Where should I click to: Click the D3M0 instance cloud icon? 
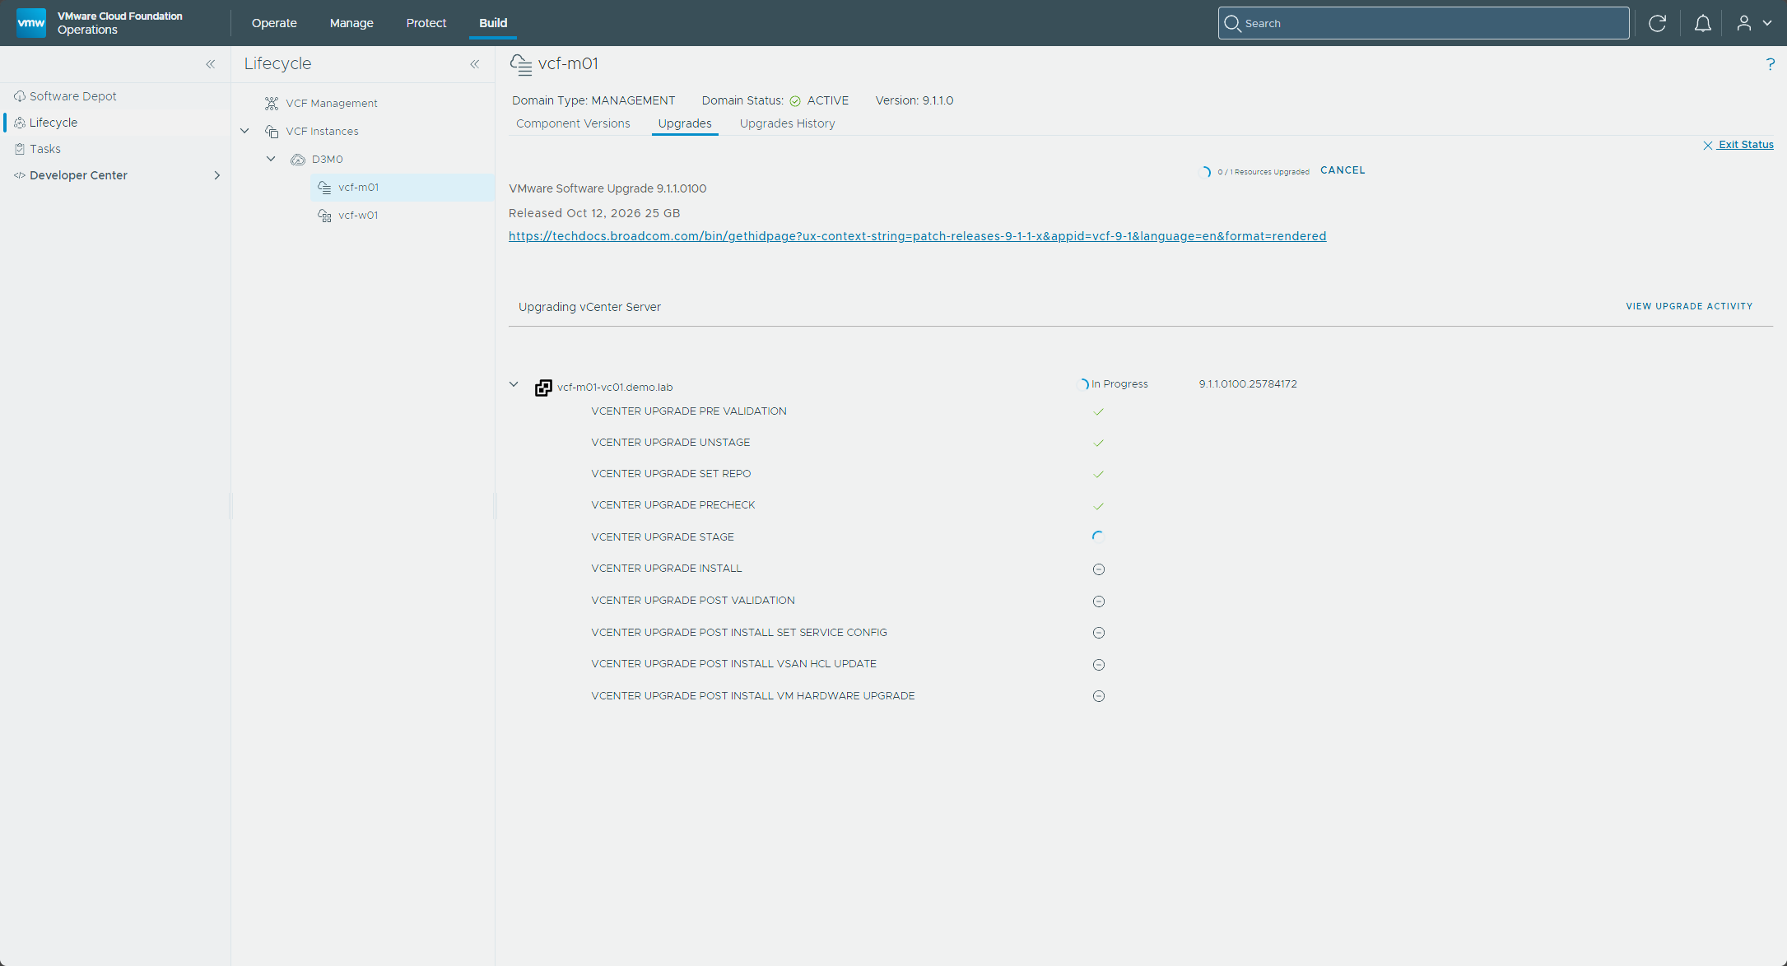click(x=298, y=160)
